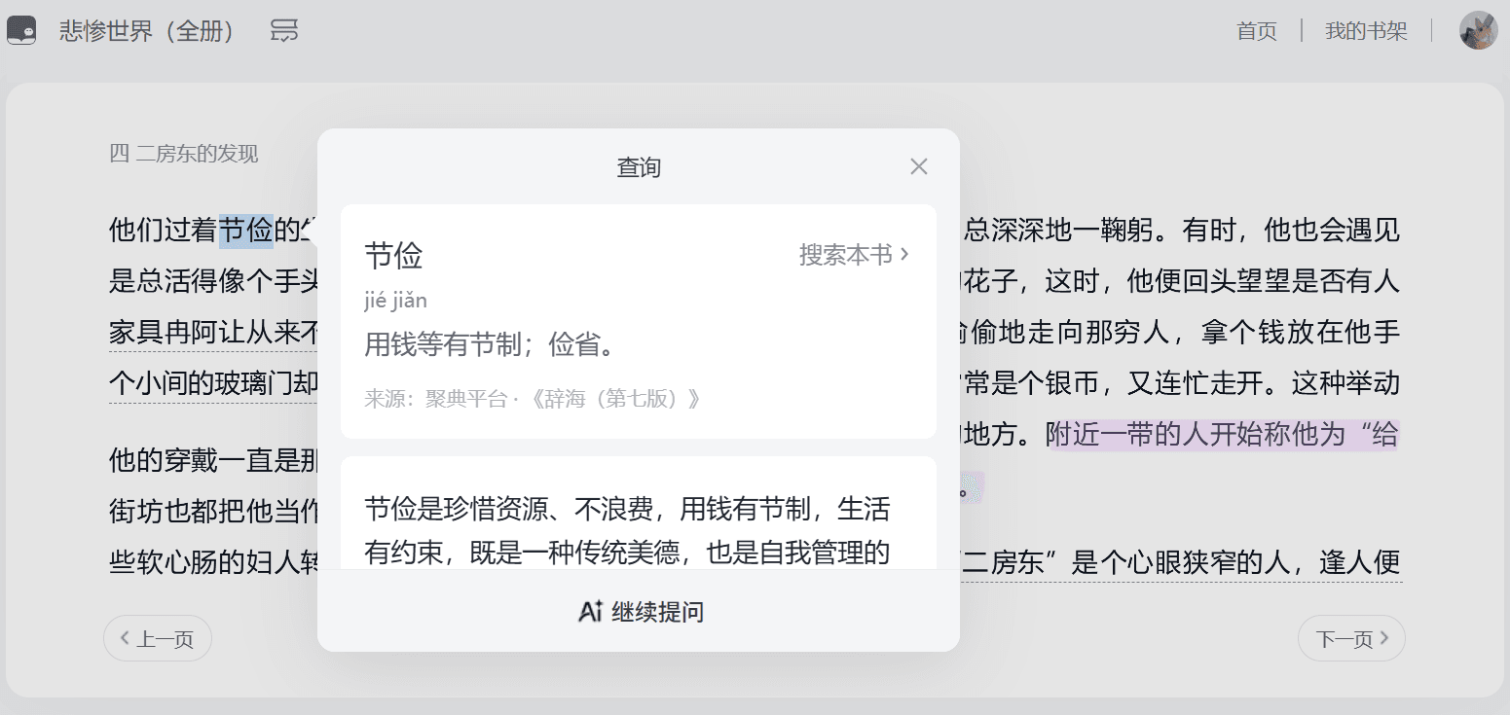Click the left chevron of 上一页
Image resolution: width=1510 pixels, height=715 pixels.
tap(124, 638)
